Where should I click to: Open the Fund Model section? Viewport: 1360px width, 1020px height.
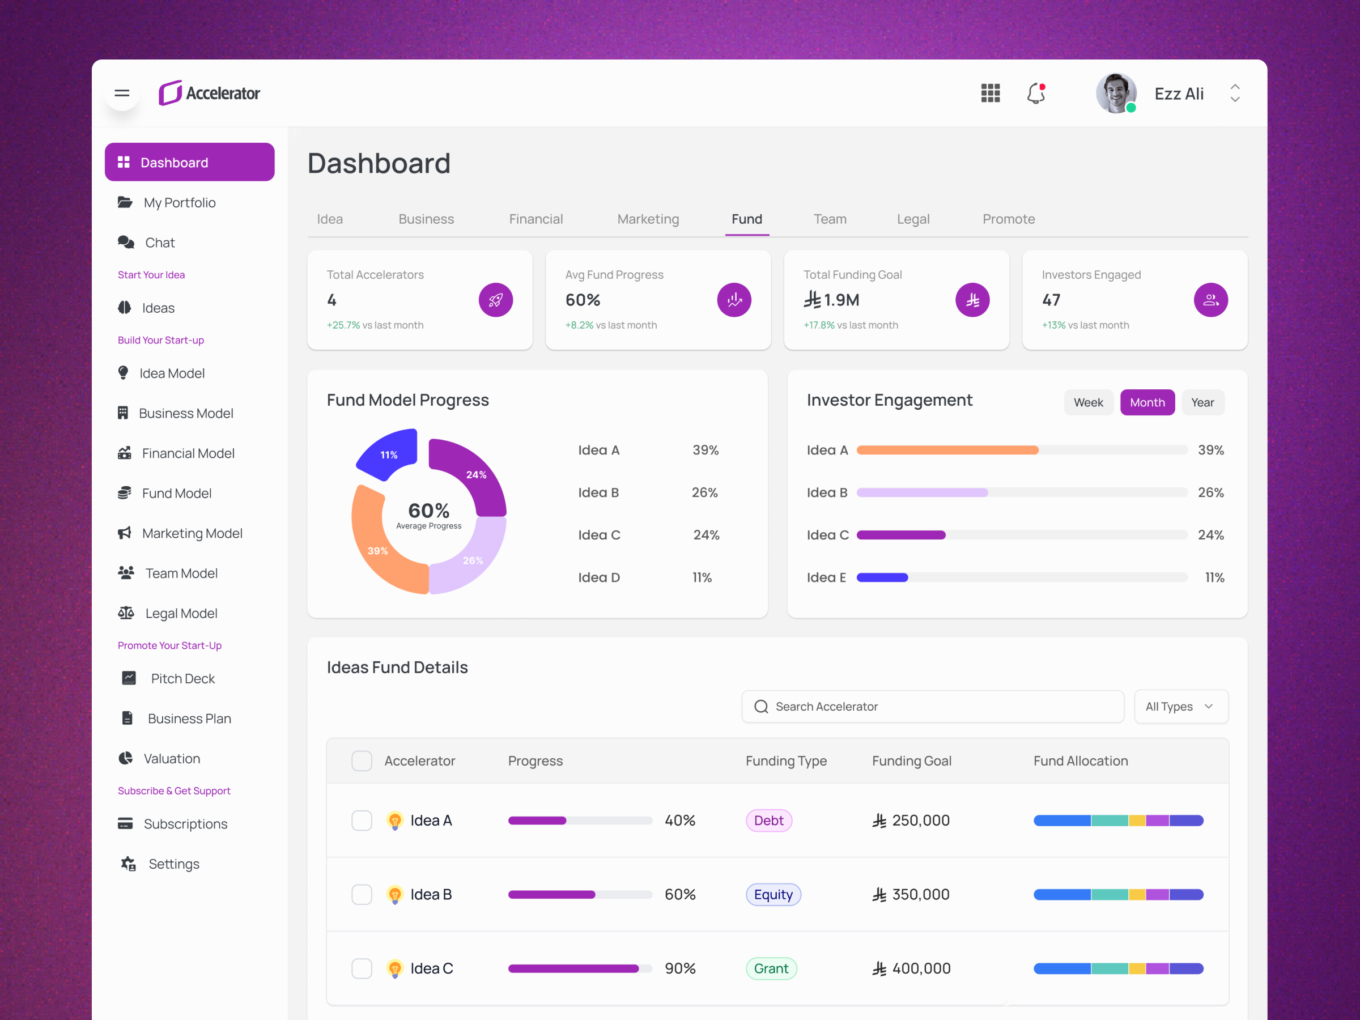pyautogui.click(x=176, y=492)
